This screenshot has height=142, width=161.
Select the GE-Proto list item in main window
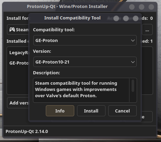point(19,63)
